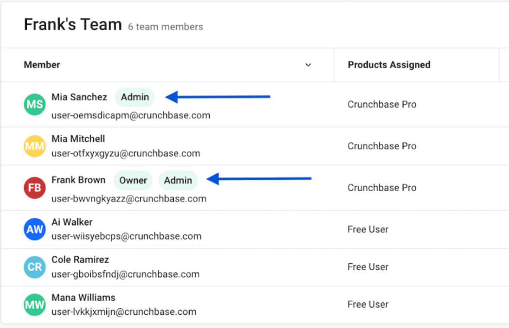
Task: Click Free User in Ai Walker's row
Action: pyautogui.click(x=368, y=230)
